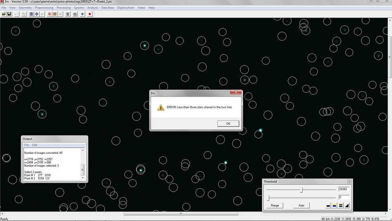Viewport: 392px width, 221px height.
Task: Click the red circle record icon
Action: (90, 14)
